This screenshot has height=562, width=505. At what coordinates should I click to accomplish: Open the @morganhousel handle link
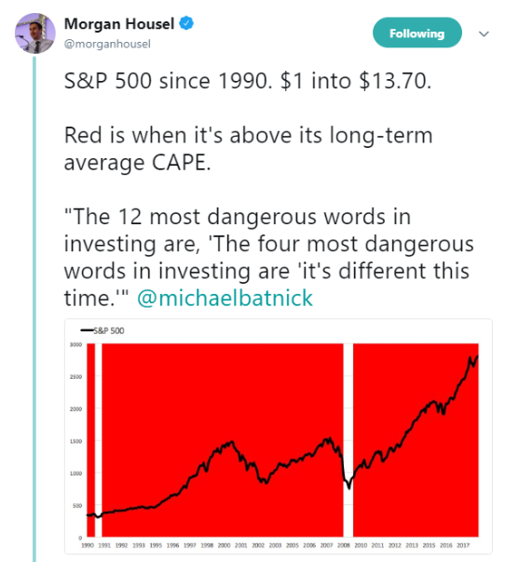click(x=107, y=44)
